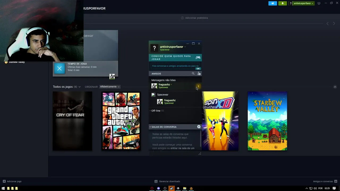Image resolution: width=340 pixels, height=191 pixels.
Task: Click the blue X icon beside Tempo de Jogo
Action: [59, 68]
